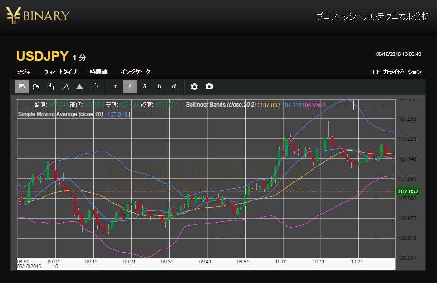Move the chart panel up with the arrow
Viewport: 437px width, 283px height.
point(383,105)
